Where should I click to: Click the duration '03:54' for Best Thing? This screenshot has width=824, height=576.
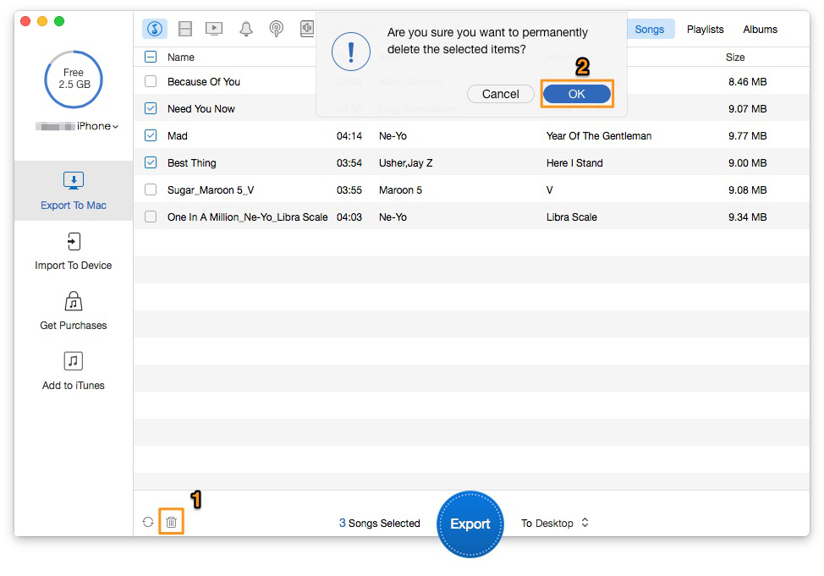point(349,163)
